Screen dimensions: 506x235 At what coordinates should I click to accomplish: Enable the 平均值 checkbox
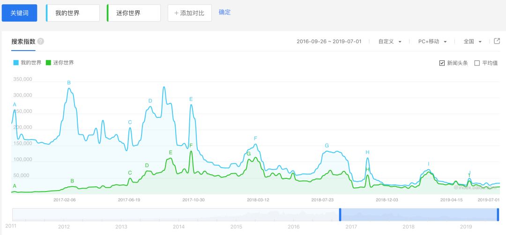click(477, 63)
